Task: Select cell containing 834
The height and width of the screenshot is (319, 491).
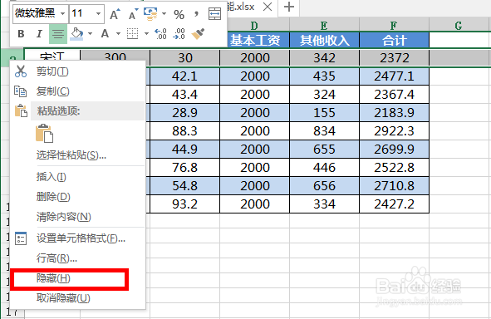Action: point(324,131)
